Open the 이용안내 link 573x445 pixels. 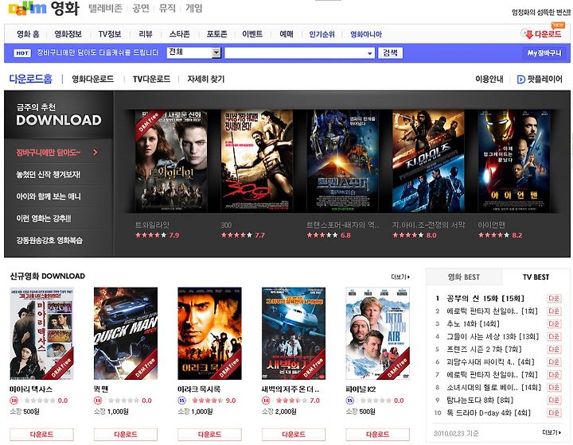(489, 79)
